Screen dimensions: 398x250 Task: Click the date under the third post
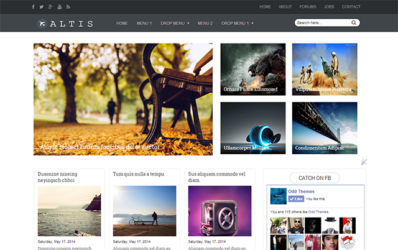click(206, 242)
